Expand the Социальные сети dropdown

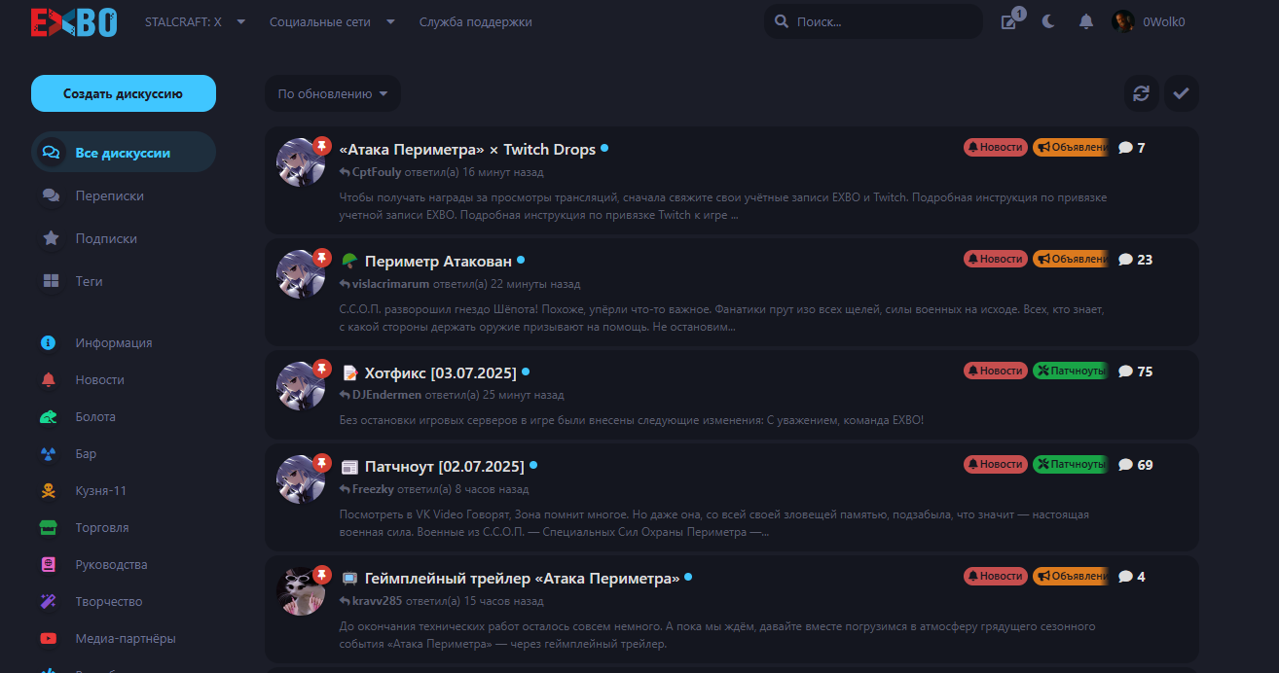332,21
